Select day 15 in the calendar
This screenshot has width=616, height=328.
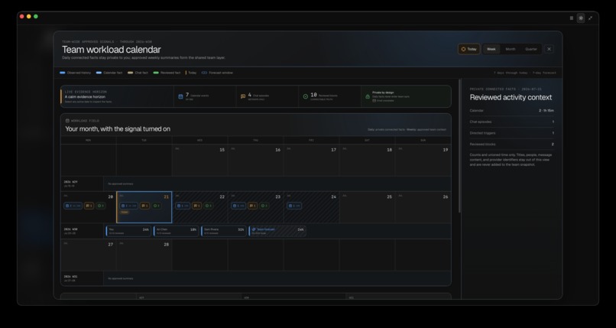pyautogui.click(x=199, y=160)
